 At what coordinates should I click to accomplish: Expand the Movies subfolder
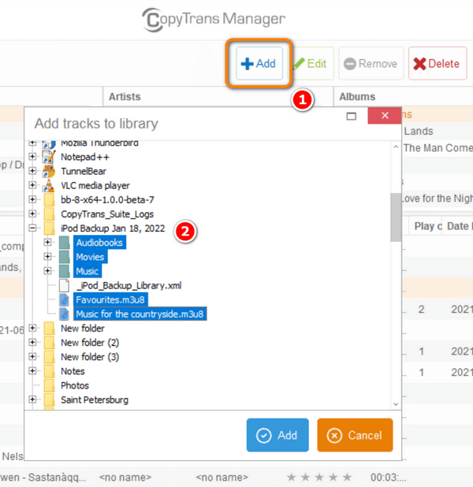tap(47, 256)
